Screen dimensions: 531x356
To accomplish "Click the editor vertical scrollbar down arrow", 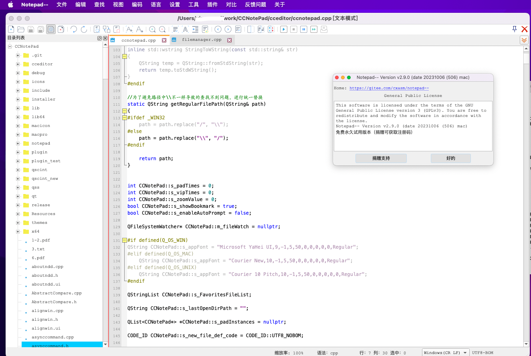I will [526, 343].
